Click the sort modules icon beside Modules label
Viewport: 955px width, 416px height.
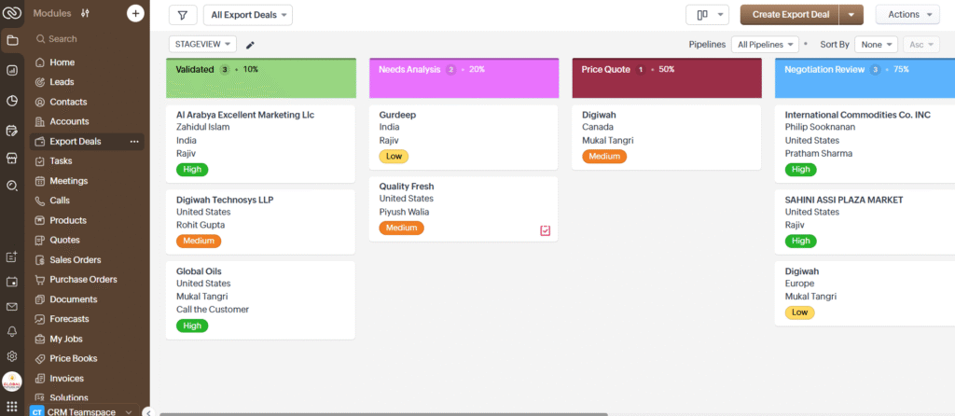(86, 13)
